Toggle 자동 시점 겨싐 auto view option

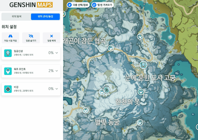[10, 38]
